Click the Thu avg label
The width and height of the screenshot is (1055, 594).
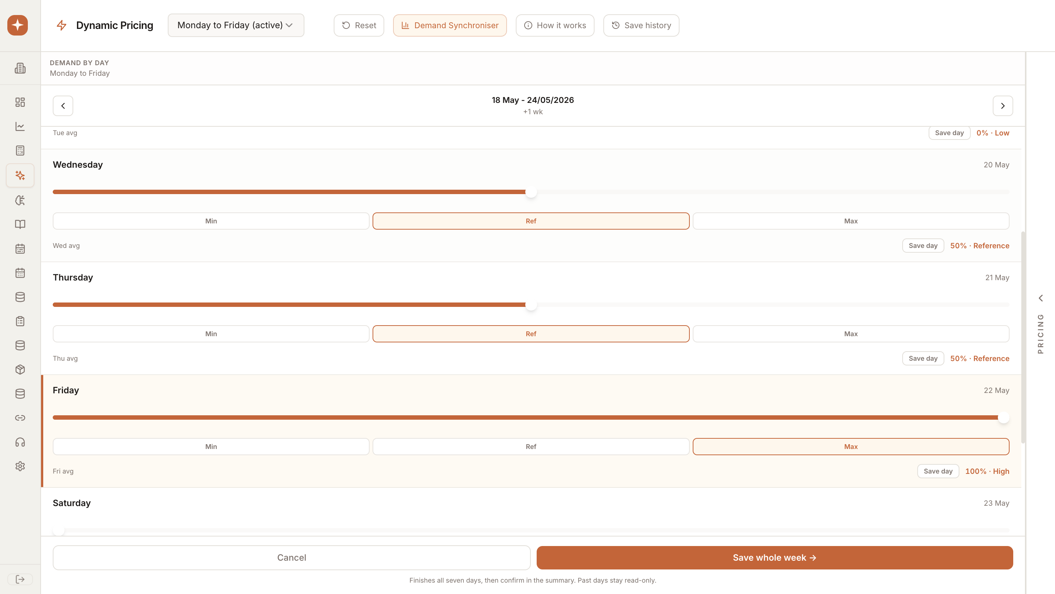click(65, 359)
